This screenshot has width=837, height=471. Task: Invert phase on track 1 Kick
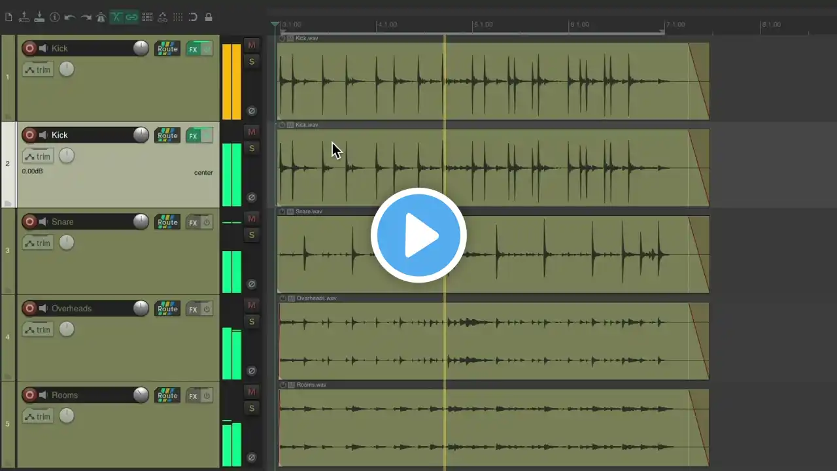[x=252, y=111]
